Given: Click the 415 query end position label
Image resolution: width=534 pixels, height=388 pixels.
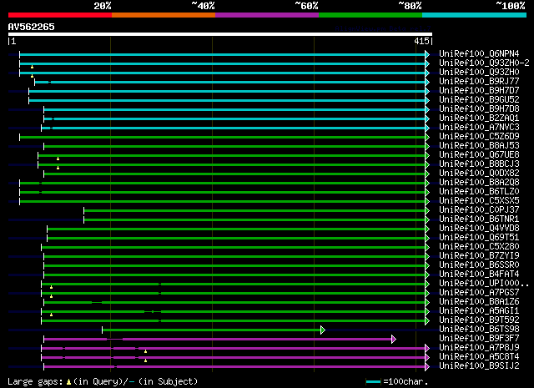Looking at the screenshot, I should click(x=421, y=41).
